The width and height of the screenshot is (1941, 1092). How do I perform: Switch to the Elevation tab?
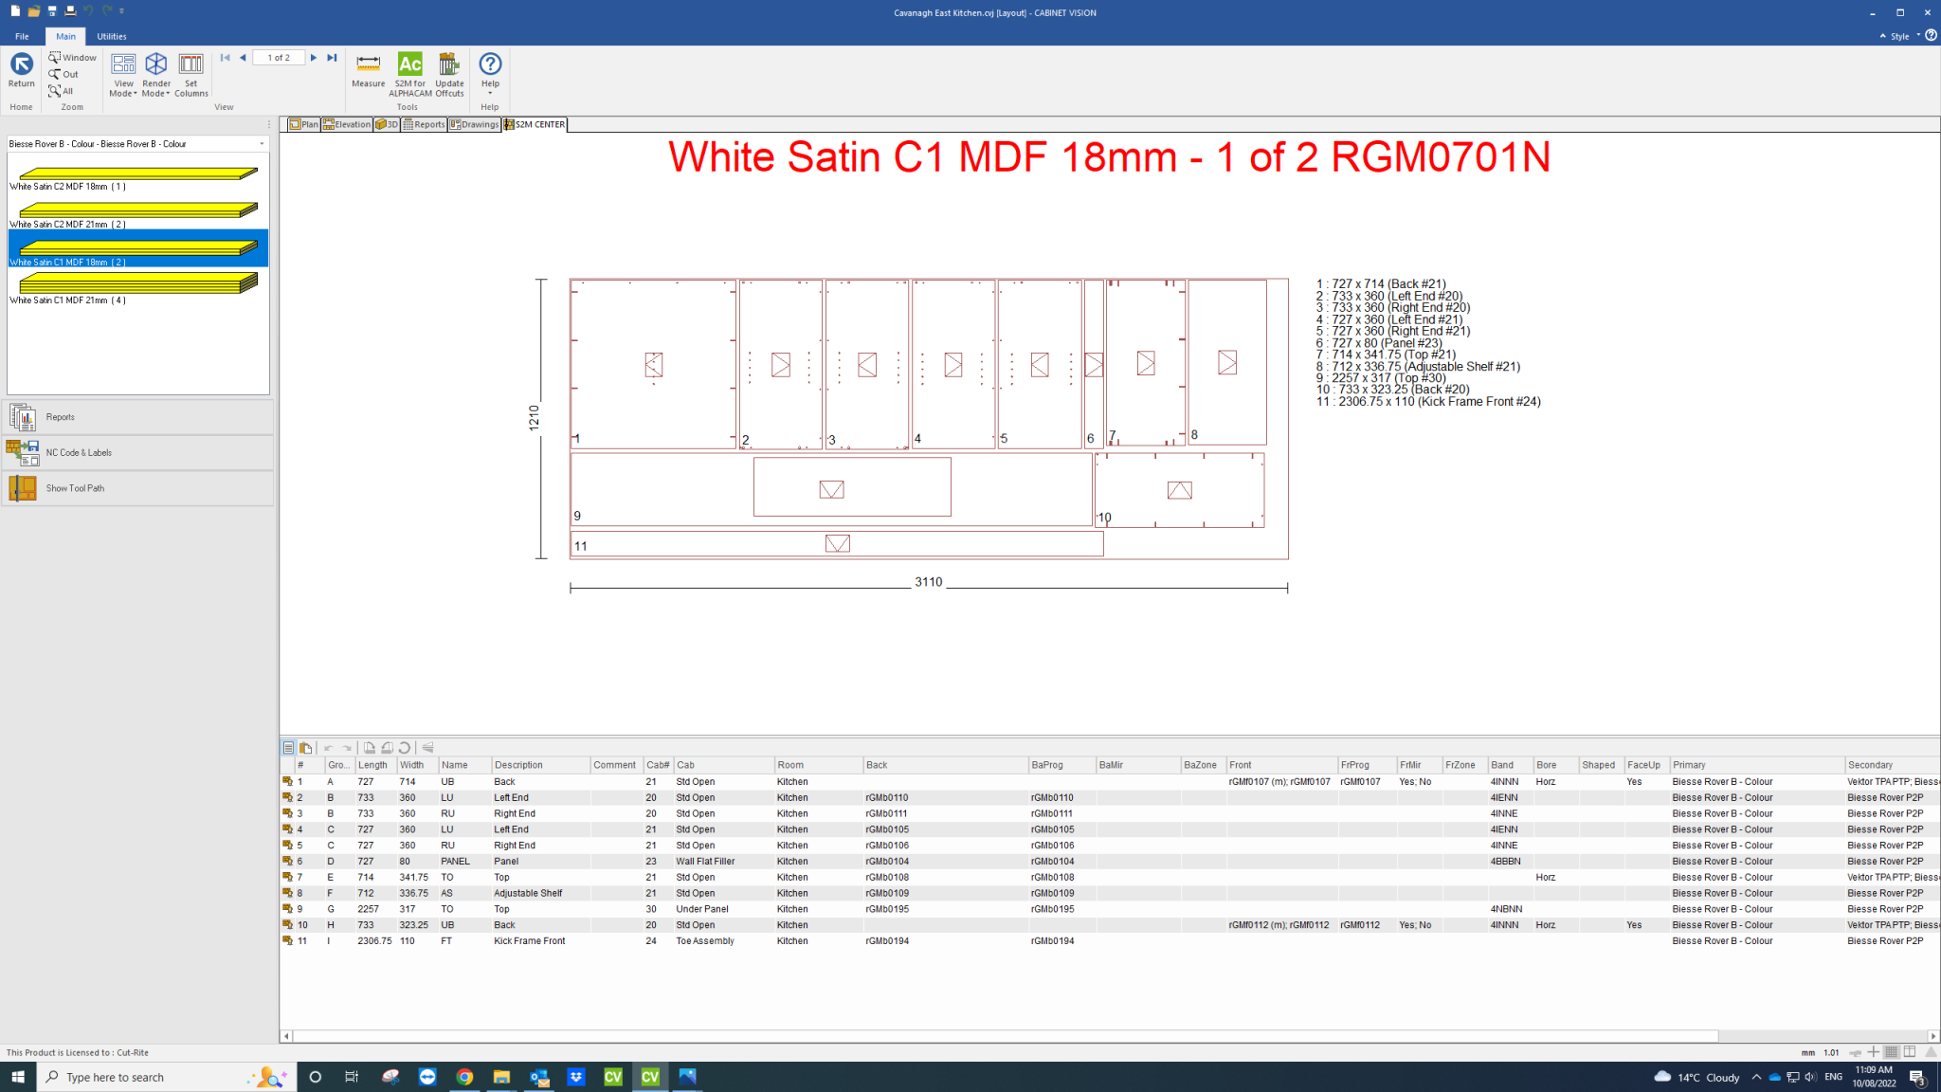coord(347,124)
